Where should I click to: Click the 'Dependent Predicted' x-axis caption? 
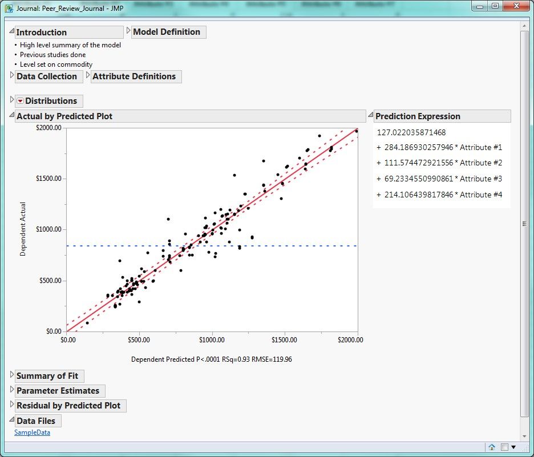pyautogui.click(x=212, y=359)
